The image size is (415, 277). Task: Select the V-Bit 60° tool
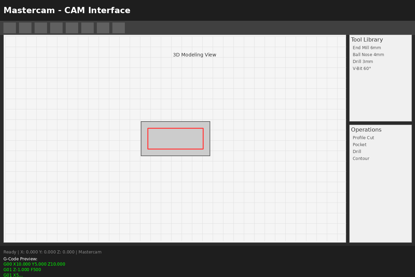[362, 69]
